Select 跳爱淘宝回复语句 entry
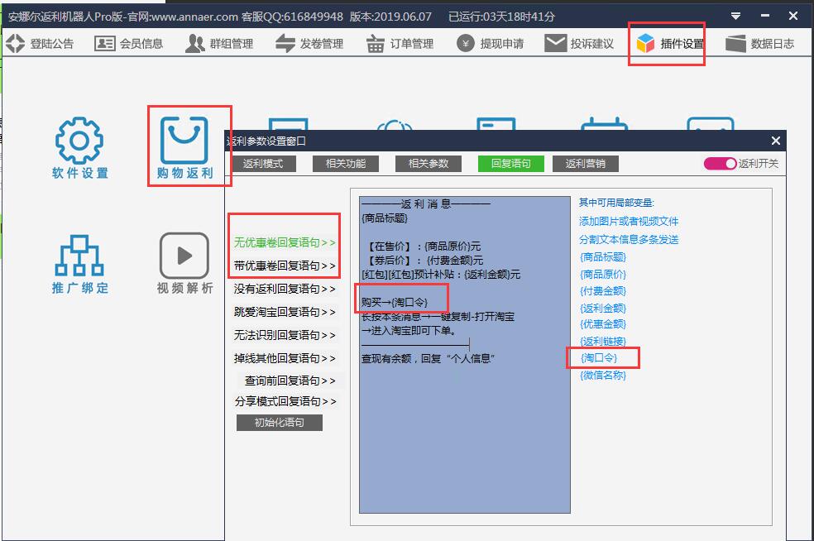The image size is (814, 541). tap(285, 312)
